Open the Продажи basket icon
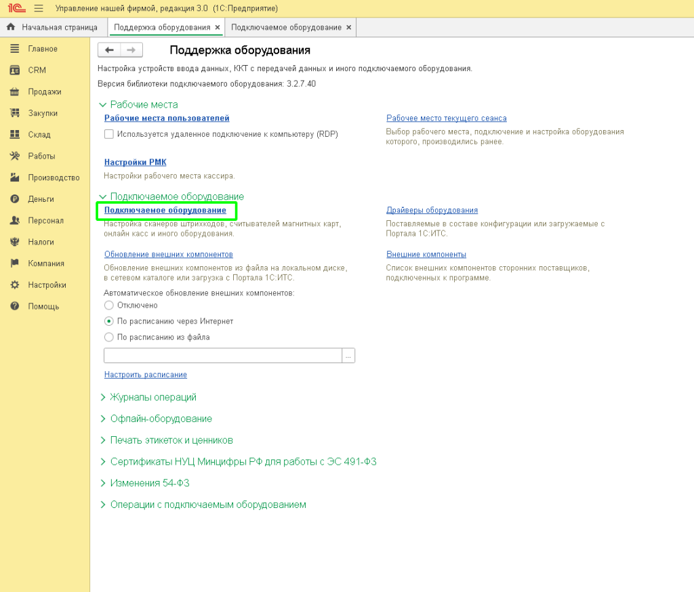Viewport: 694px width, 592px height. (14, 92)
